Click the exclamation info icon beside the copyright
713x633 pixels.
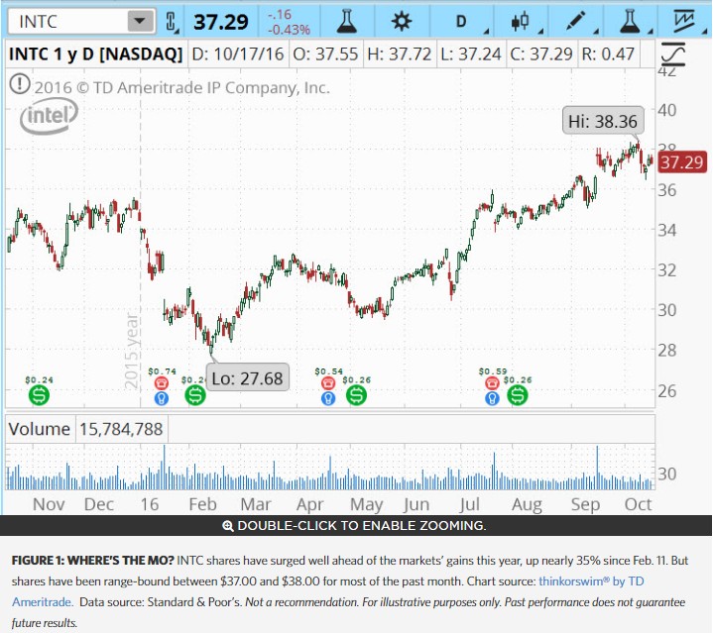pos(20,84)
